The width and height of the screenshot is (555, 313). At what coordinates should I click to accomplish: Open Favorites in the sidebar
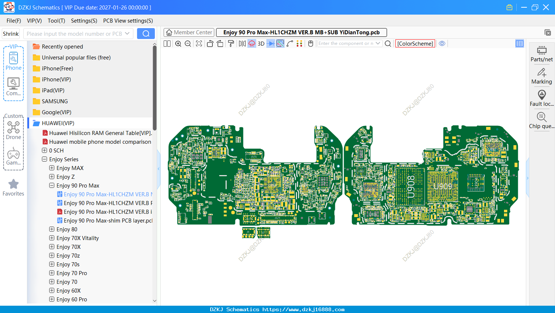[x=13, y=188]
